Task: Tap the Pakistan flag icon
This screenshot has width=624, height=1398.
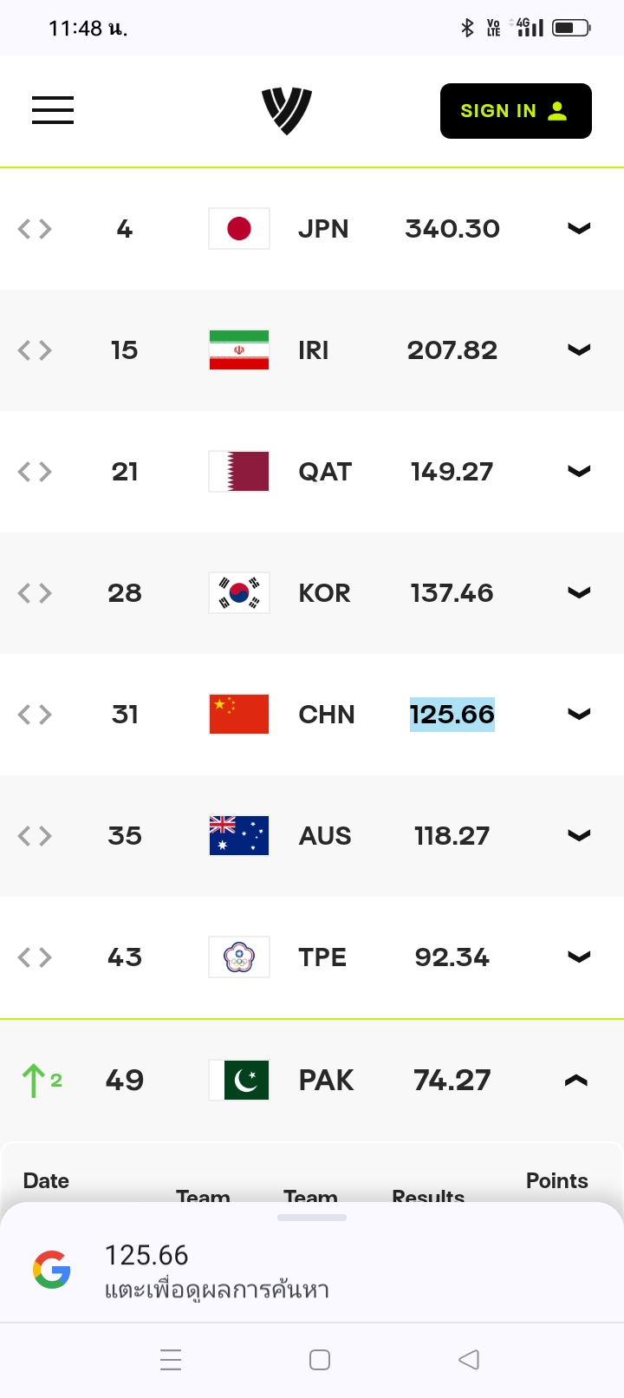Action: pyautogui.click(x=239, y=1081)
